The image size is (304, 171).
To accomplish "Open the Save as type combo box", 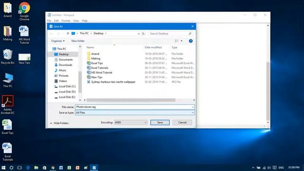I will pyautogui.click(x=135, y=113).
